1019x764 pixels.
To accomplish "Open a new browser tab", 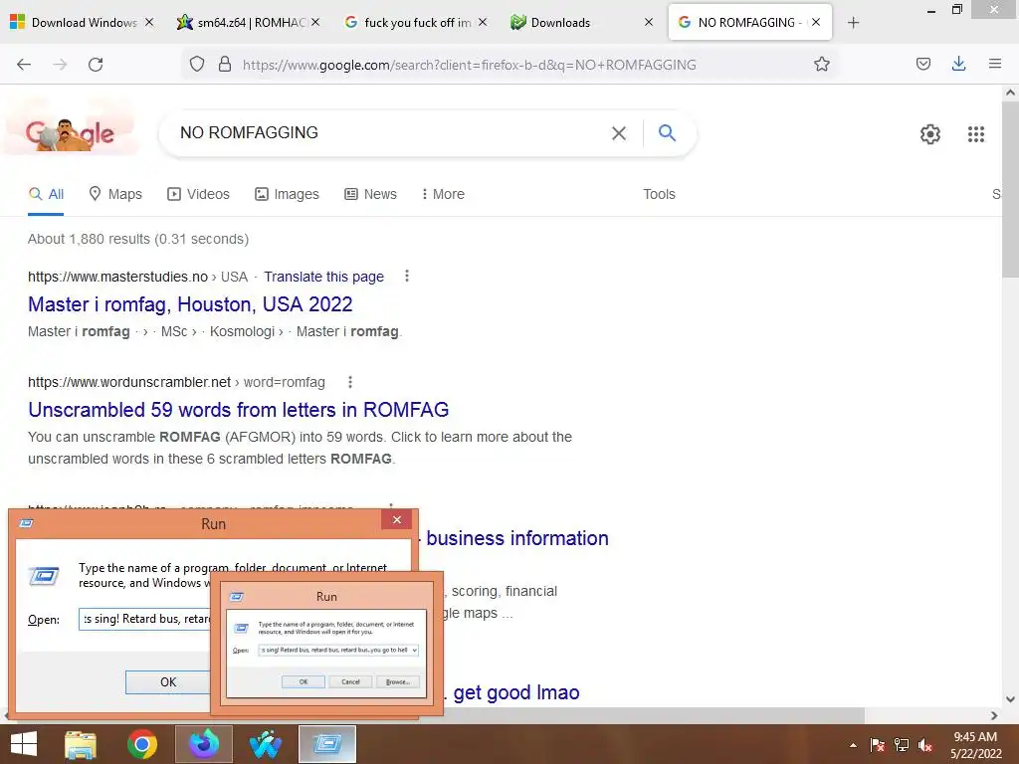I will coord(853,23).
